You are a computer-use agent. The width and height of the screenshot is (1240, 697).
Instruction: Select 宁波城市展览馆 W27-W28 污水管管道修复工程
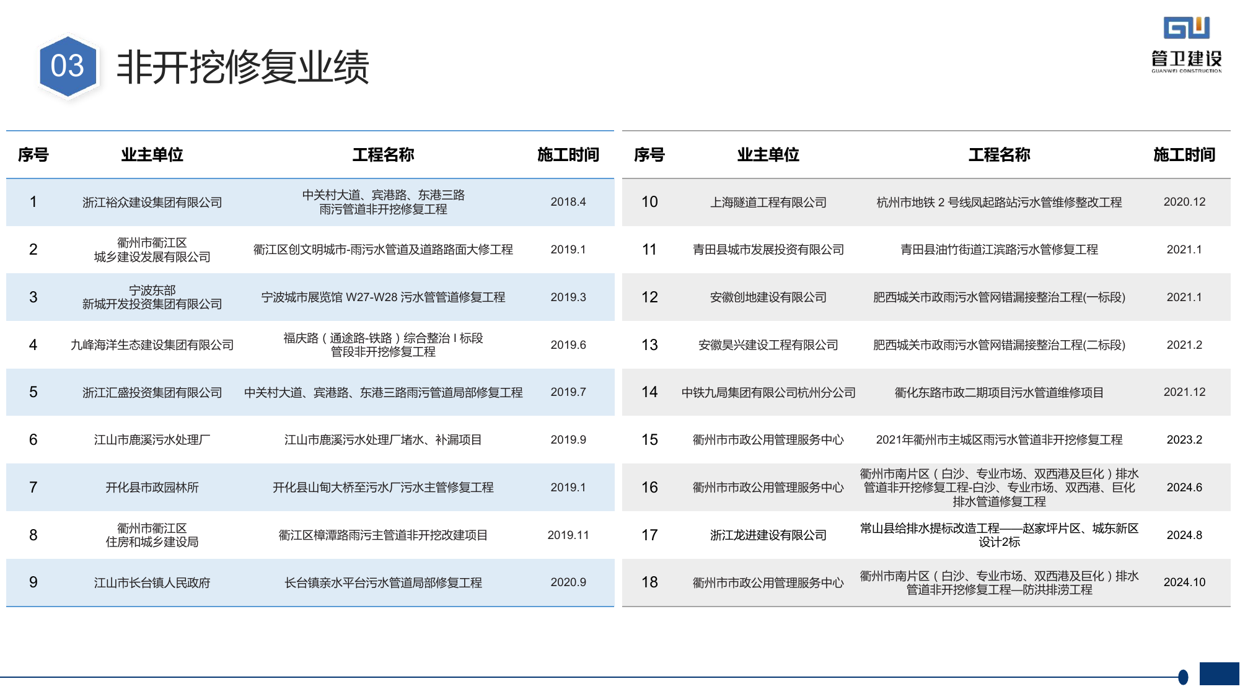[384, 297]
